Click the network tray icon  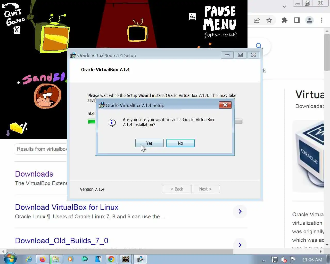(275, 260)
